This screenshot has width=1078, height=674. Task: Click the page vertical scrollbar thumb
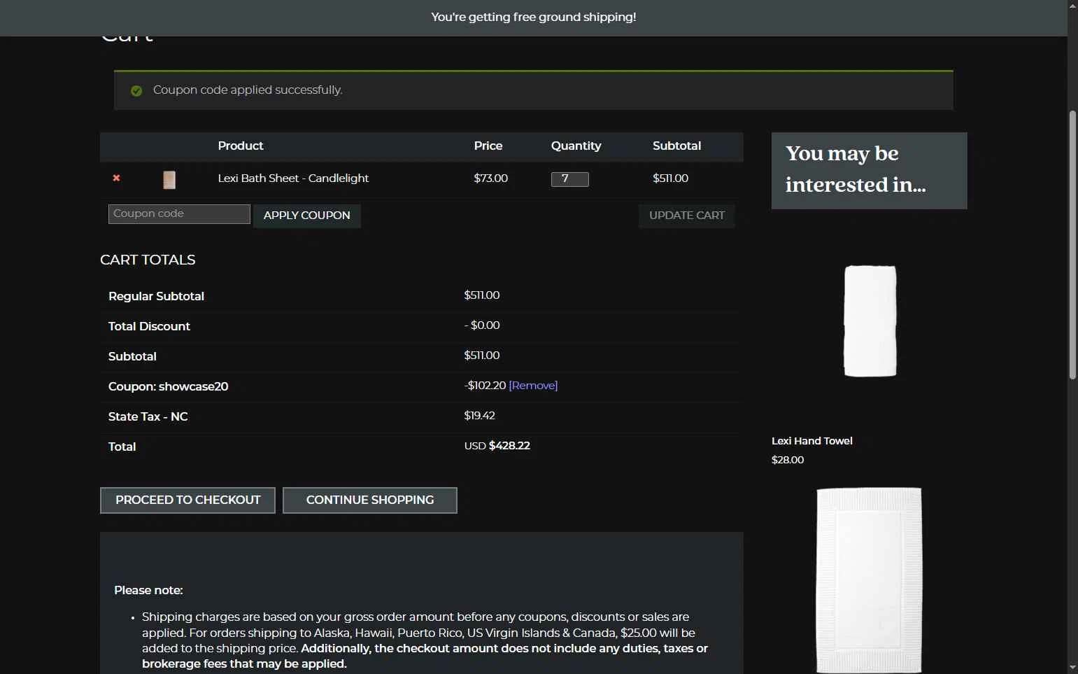coord(1072,245)
